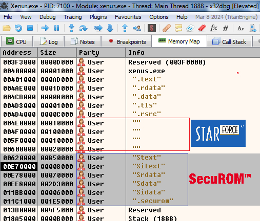Select the ".text" section row
The height and width of the screenshot is (221, 260).
click(x=130, y=79)
